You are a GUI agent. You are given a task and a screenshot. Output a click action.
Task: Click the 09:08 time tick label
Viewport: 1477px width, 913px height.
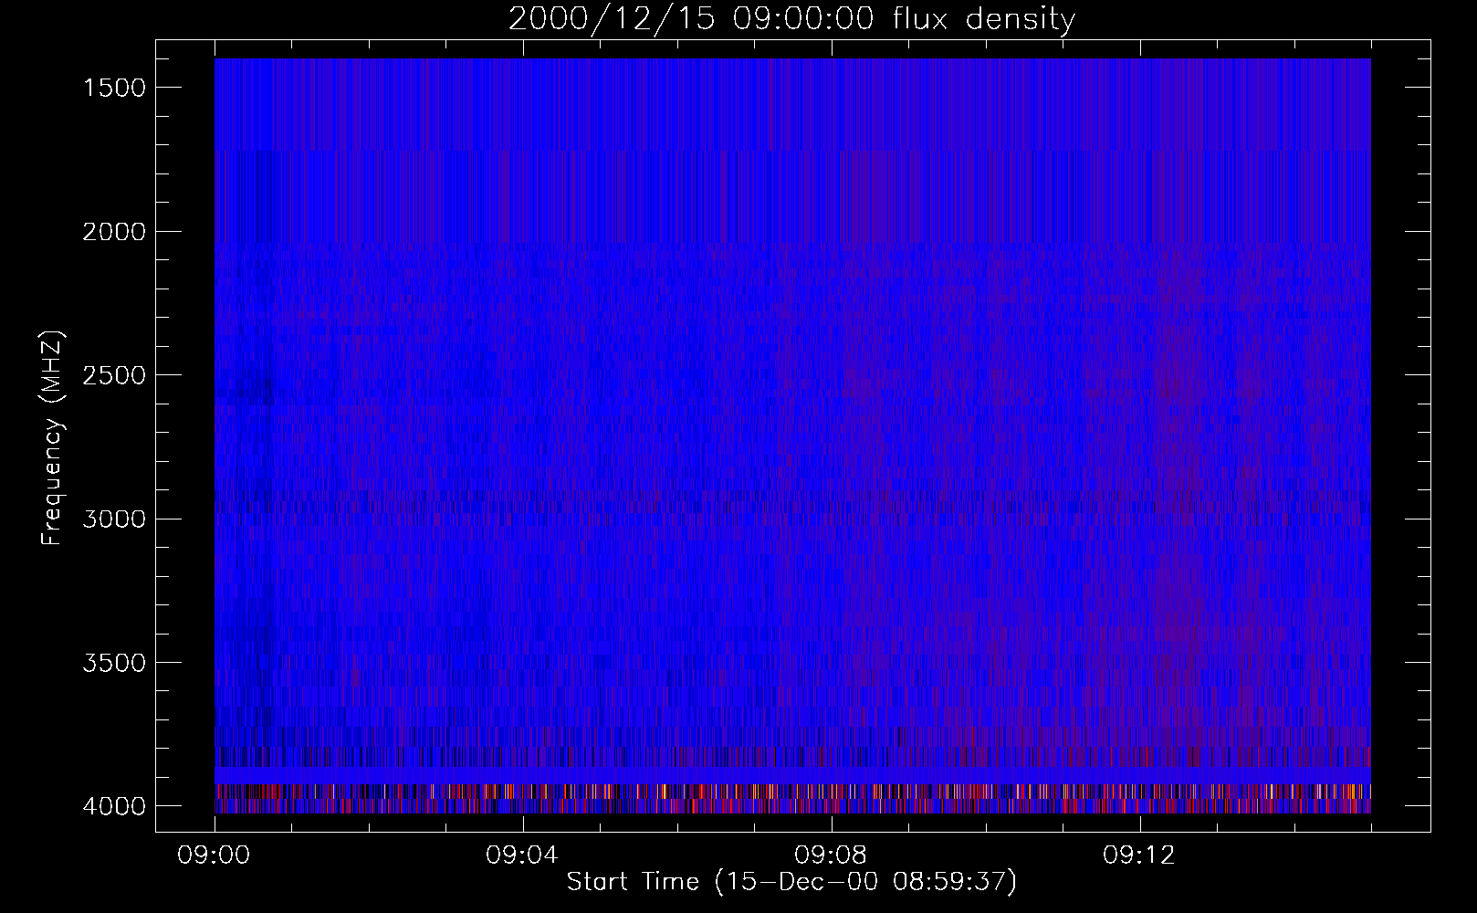pos(832,855)
